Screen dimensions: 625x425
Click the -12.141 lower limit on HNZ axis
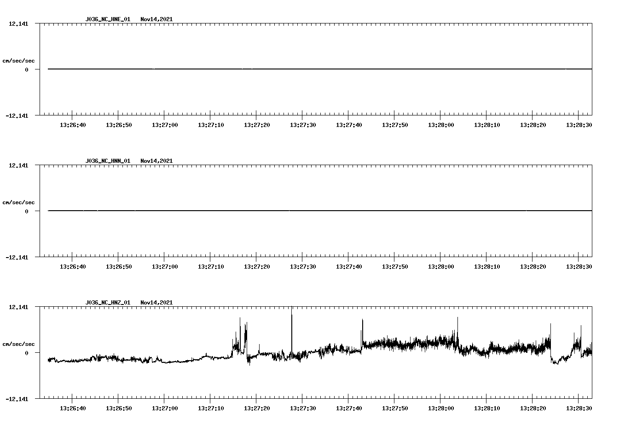17,399
